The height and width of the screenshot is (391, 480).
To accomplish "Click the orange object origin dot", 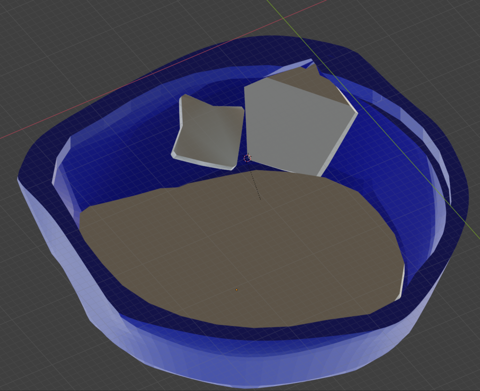I will click(237, 290).
